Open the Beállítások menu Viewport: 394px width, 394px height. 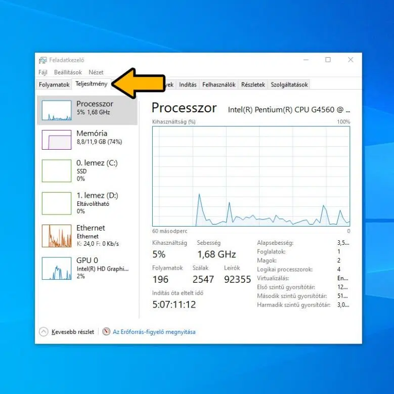tap(68, 72)
